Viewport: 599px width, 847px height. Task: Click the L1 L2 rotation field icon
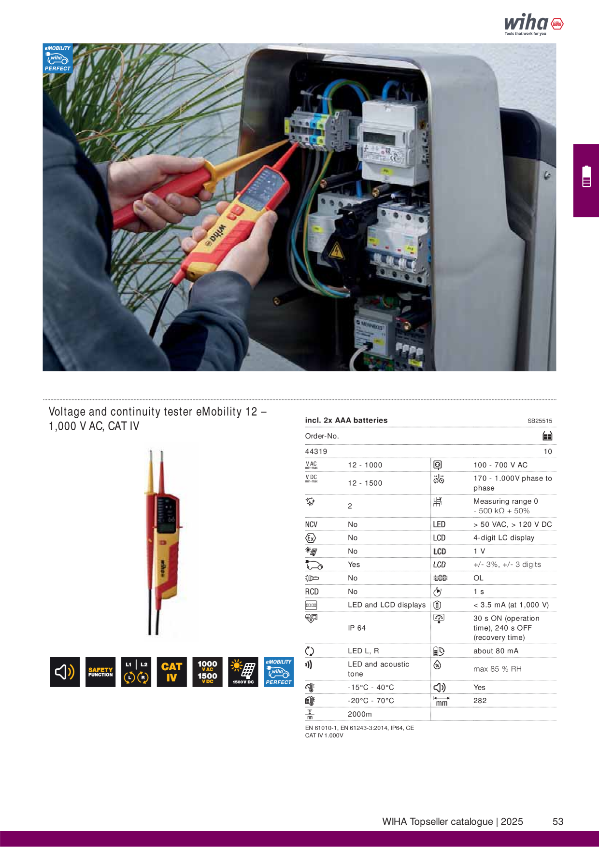point(136,672)
